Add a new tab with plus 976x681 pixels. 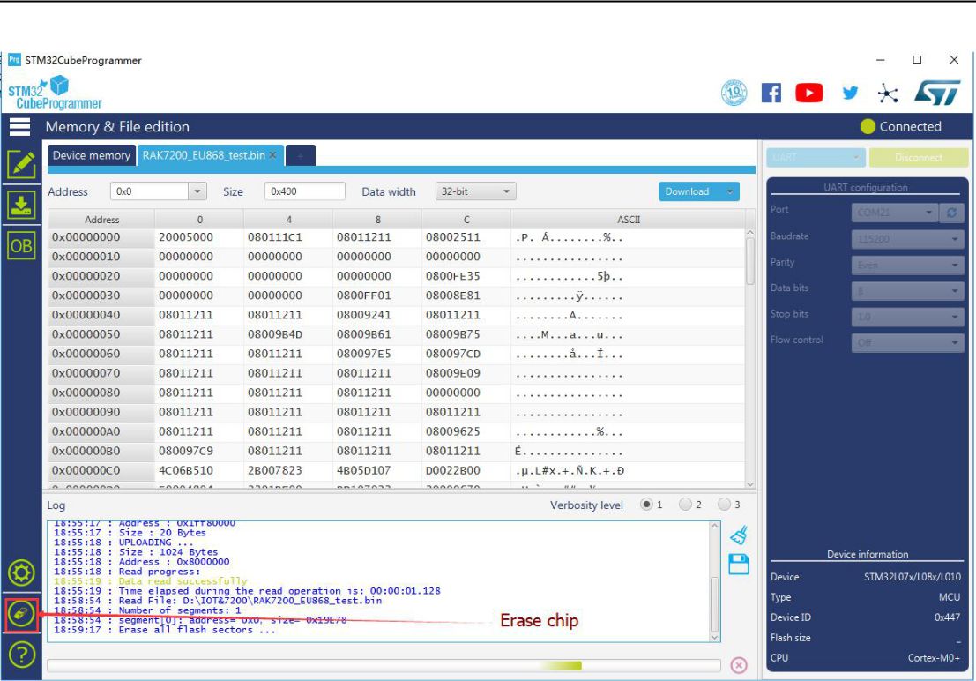pos(301,156)
